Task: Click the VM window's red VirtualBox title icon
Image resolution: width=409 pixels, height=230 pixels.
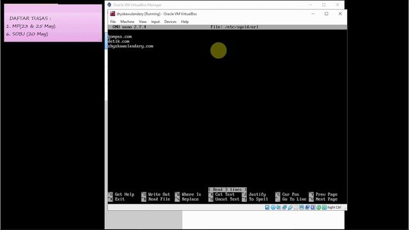Action: point(112,14)
